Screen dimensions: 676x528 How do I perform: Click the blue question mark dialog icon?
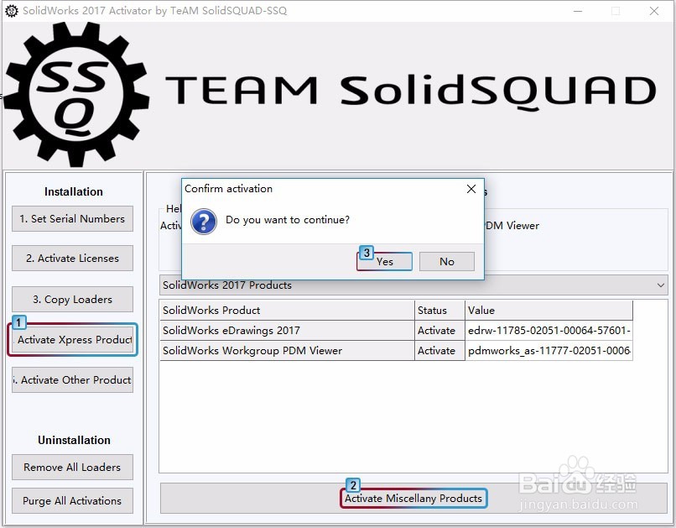tap(204, 222)
